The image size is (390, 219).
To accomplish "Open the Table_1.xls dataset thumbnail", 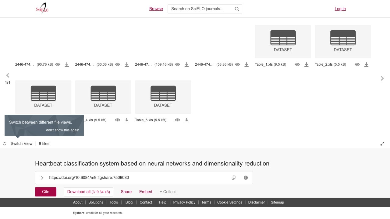I will point(283,41).
